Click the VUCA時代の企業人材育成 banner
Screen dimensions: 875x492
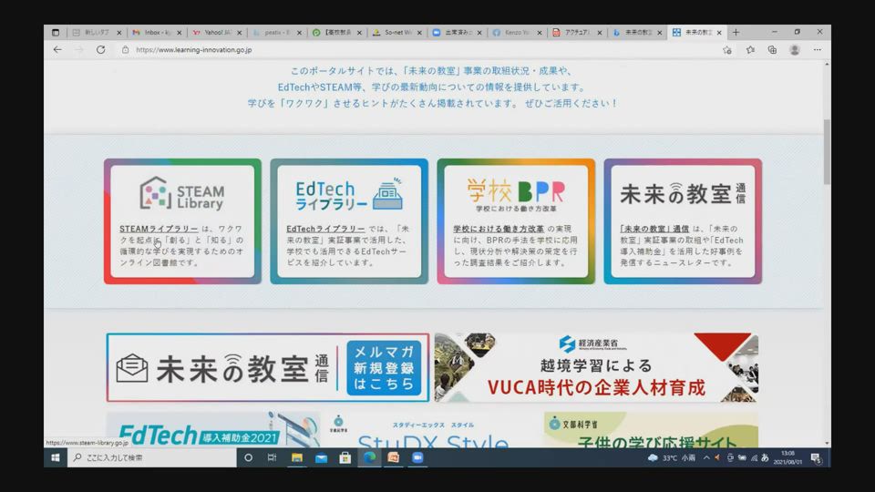[596, 368]
